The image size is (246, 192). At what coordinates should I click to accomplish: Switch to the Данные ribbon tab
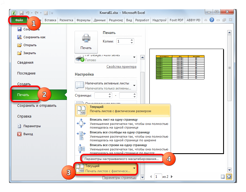pyautogui.click(x=100, y=20)
